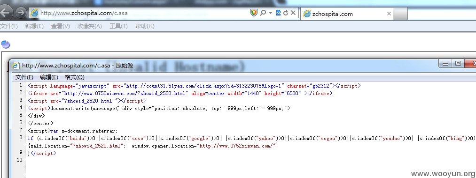476x178 pixels.
Task: Minimize the source viewer window
Action: coord(445,64)
